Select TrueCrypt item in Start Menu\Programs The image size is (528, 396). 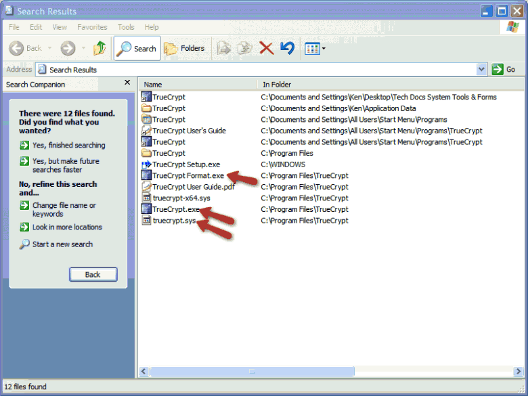164,120
